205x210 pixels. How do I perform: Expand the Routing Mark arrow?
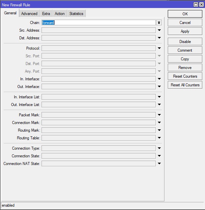click(x=159, y=130)
